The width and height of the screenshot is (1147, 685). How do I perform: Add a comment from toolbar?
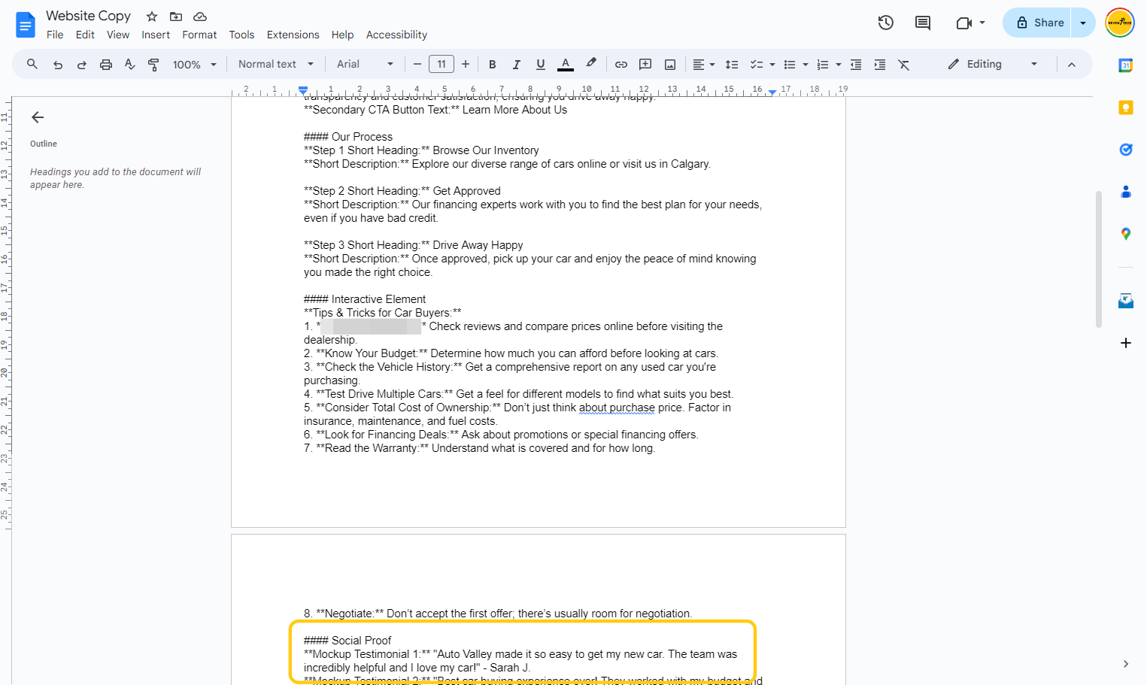[645, 65]
